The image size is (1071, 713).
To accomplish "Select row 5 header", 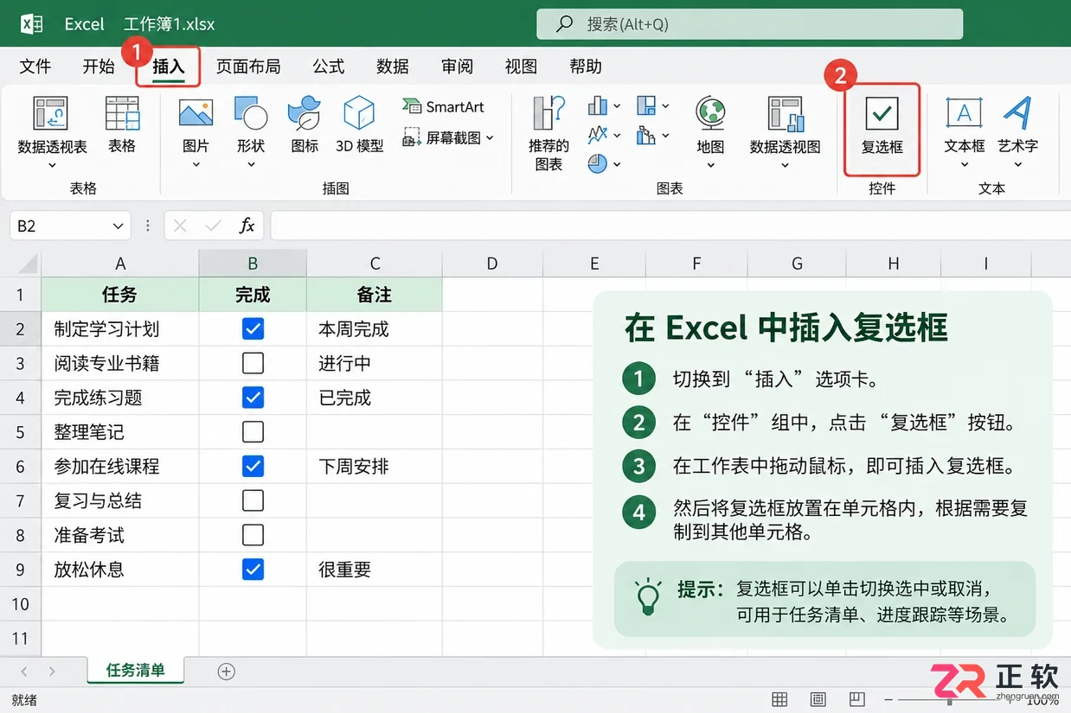I will coord(21,431).
